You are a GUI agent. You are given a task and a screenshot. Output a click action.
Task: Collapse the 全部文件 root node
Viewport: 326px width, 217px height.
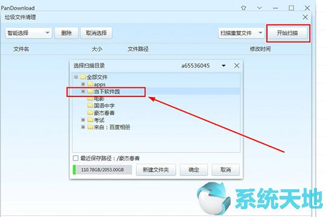pos(75,77)
